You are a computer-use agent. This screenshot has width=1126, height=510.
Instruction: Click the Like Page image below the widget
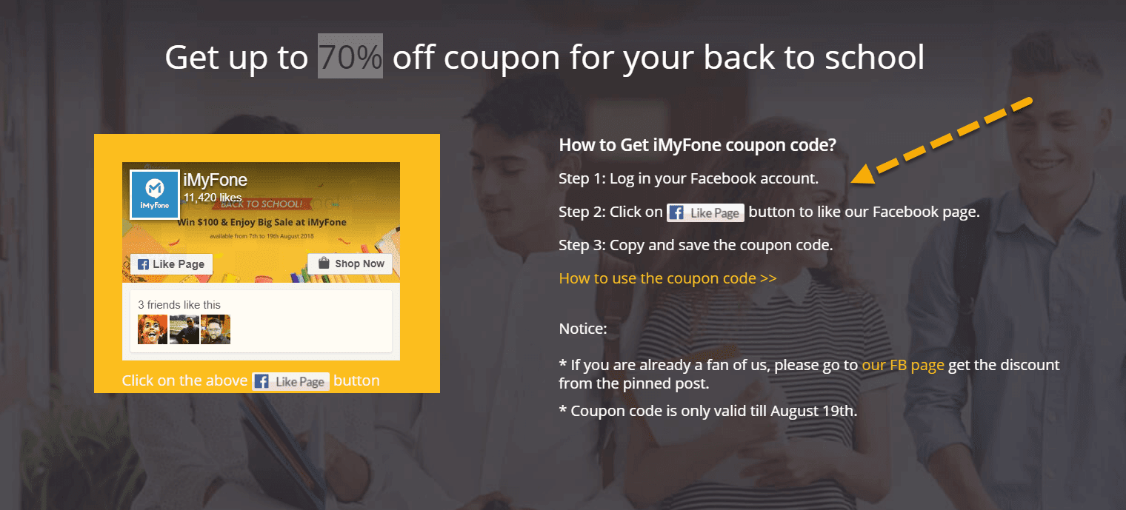tap(290, 381)
